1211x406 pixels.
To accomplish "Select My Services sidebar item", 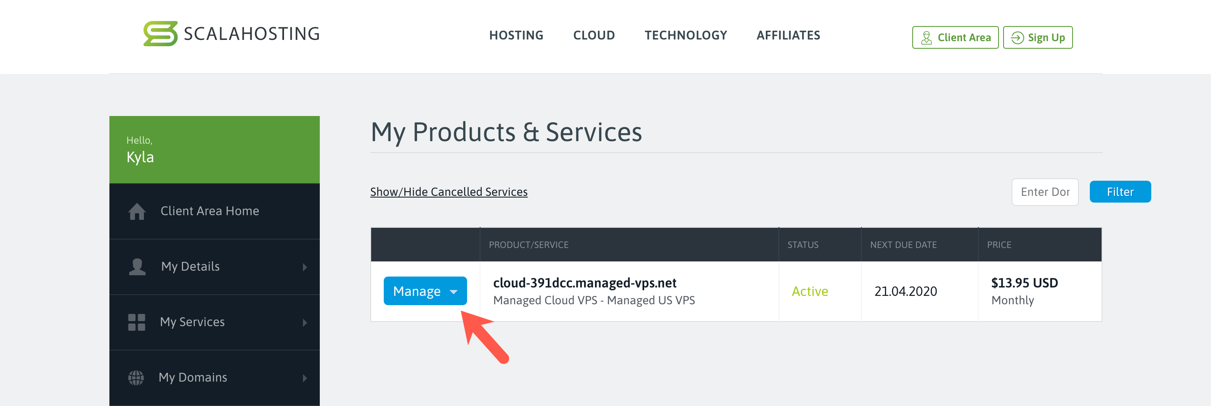I will click(x=214, y=322).
